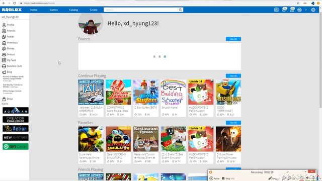Click the Recording timer text
The image size is (322, 181).
click(x=262, y=172)
